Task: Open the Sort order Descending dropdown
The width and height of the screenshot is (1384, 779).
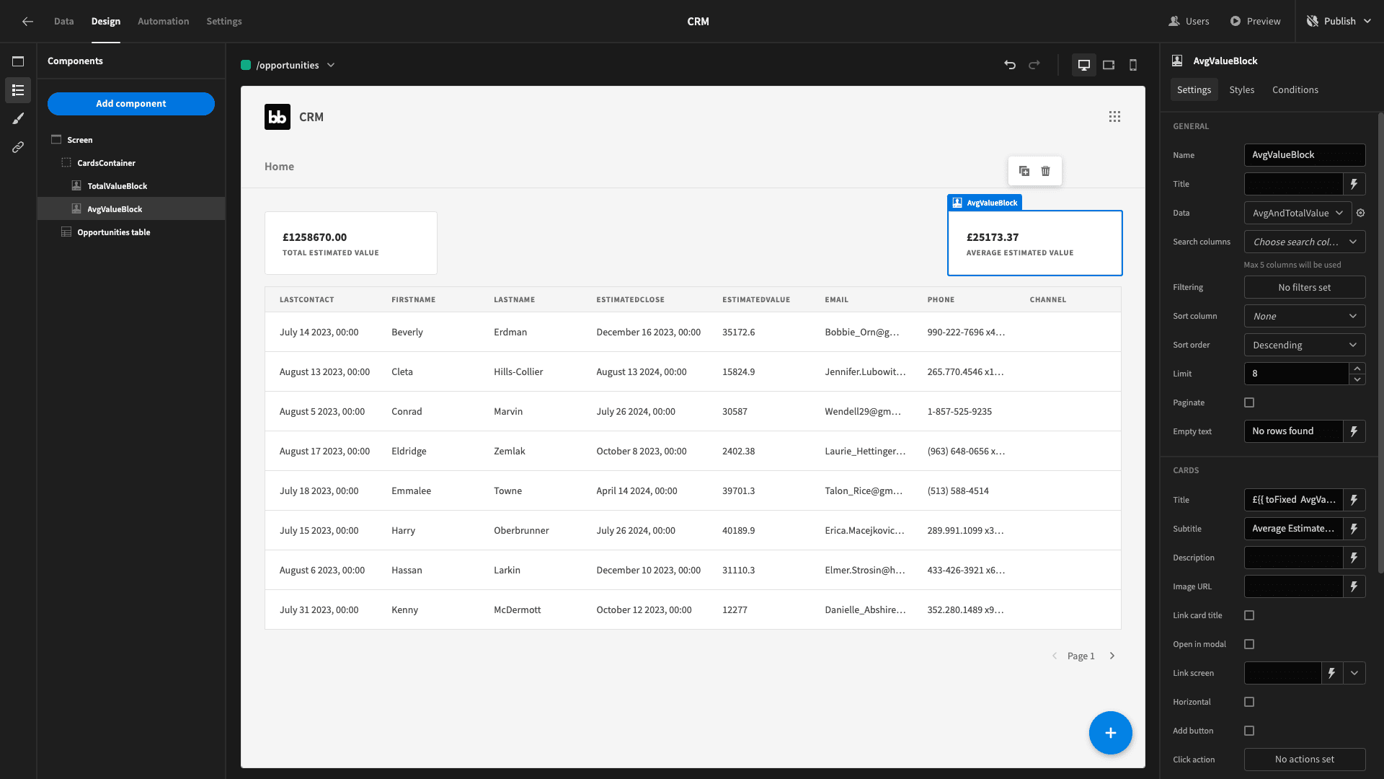Action: click(1305, 345)
